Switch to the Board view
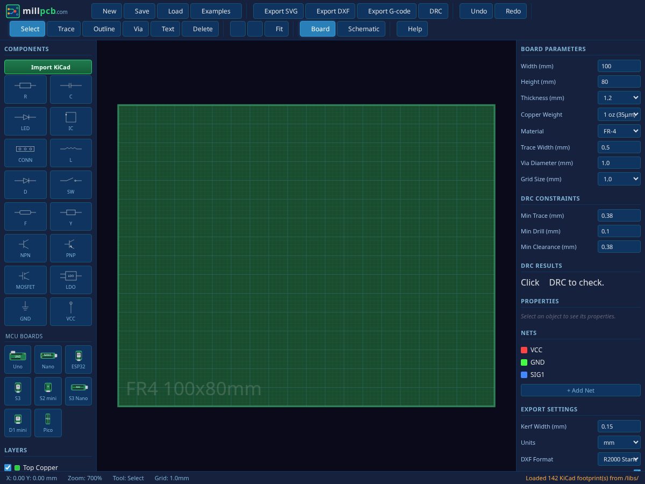 pyautogui.click(x=318, y=29)
